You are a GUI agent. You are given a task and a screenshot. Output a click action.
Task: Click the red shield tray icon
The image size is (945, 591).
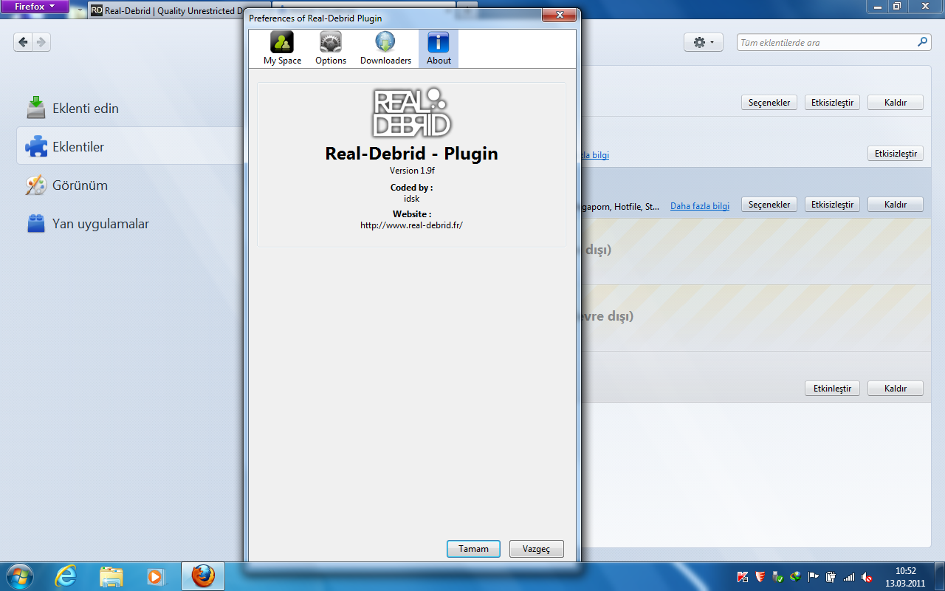coord(760,577)
